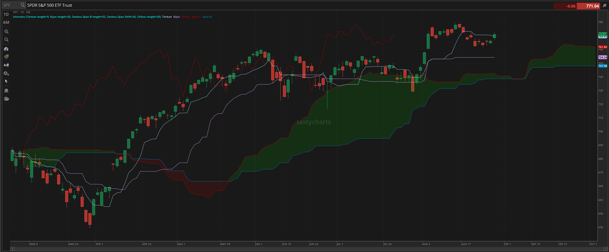The height and width of the screenshot is (252, 609).
Task: Click the 700 price axis label
Action: [x=601, y=132]
